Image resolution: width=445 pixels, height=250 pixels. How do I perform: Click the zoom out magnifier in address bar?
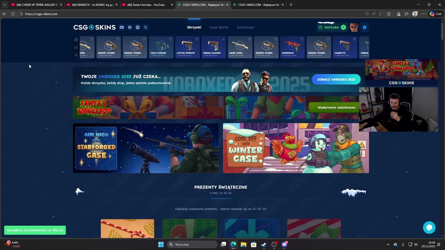click(367, 14)
